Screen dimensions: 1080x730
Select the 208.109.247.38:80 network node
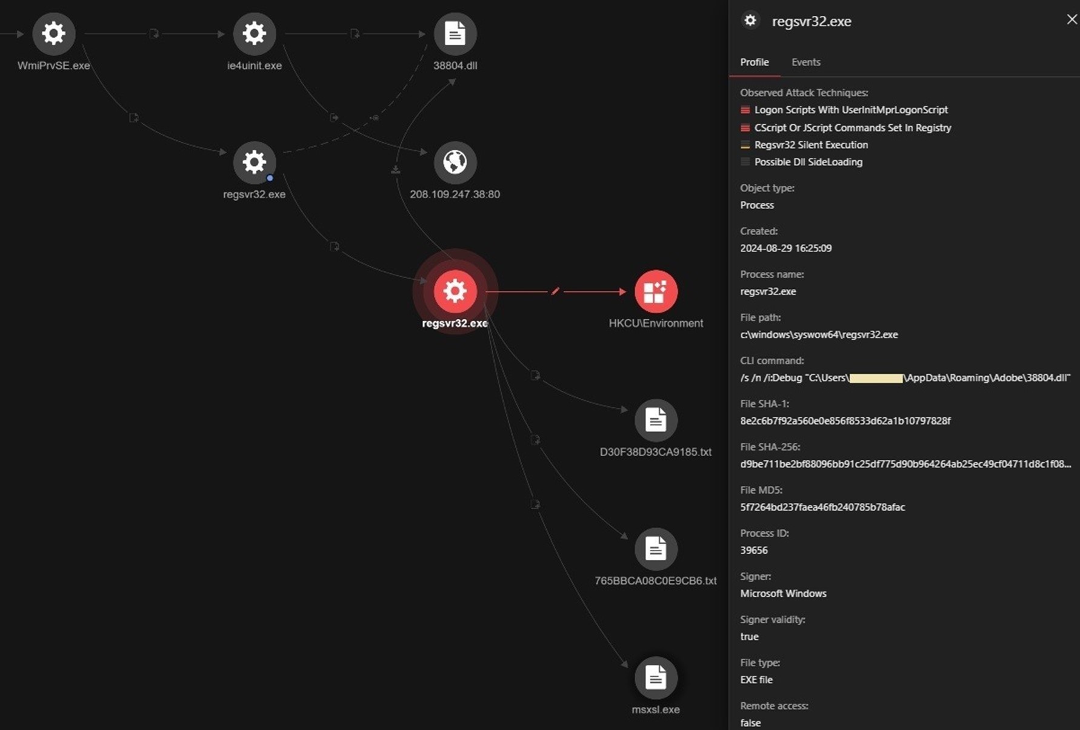click(455, 162)
